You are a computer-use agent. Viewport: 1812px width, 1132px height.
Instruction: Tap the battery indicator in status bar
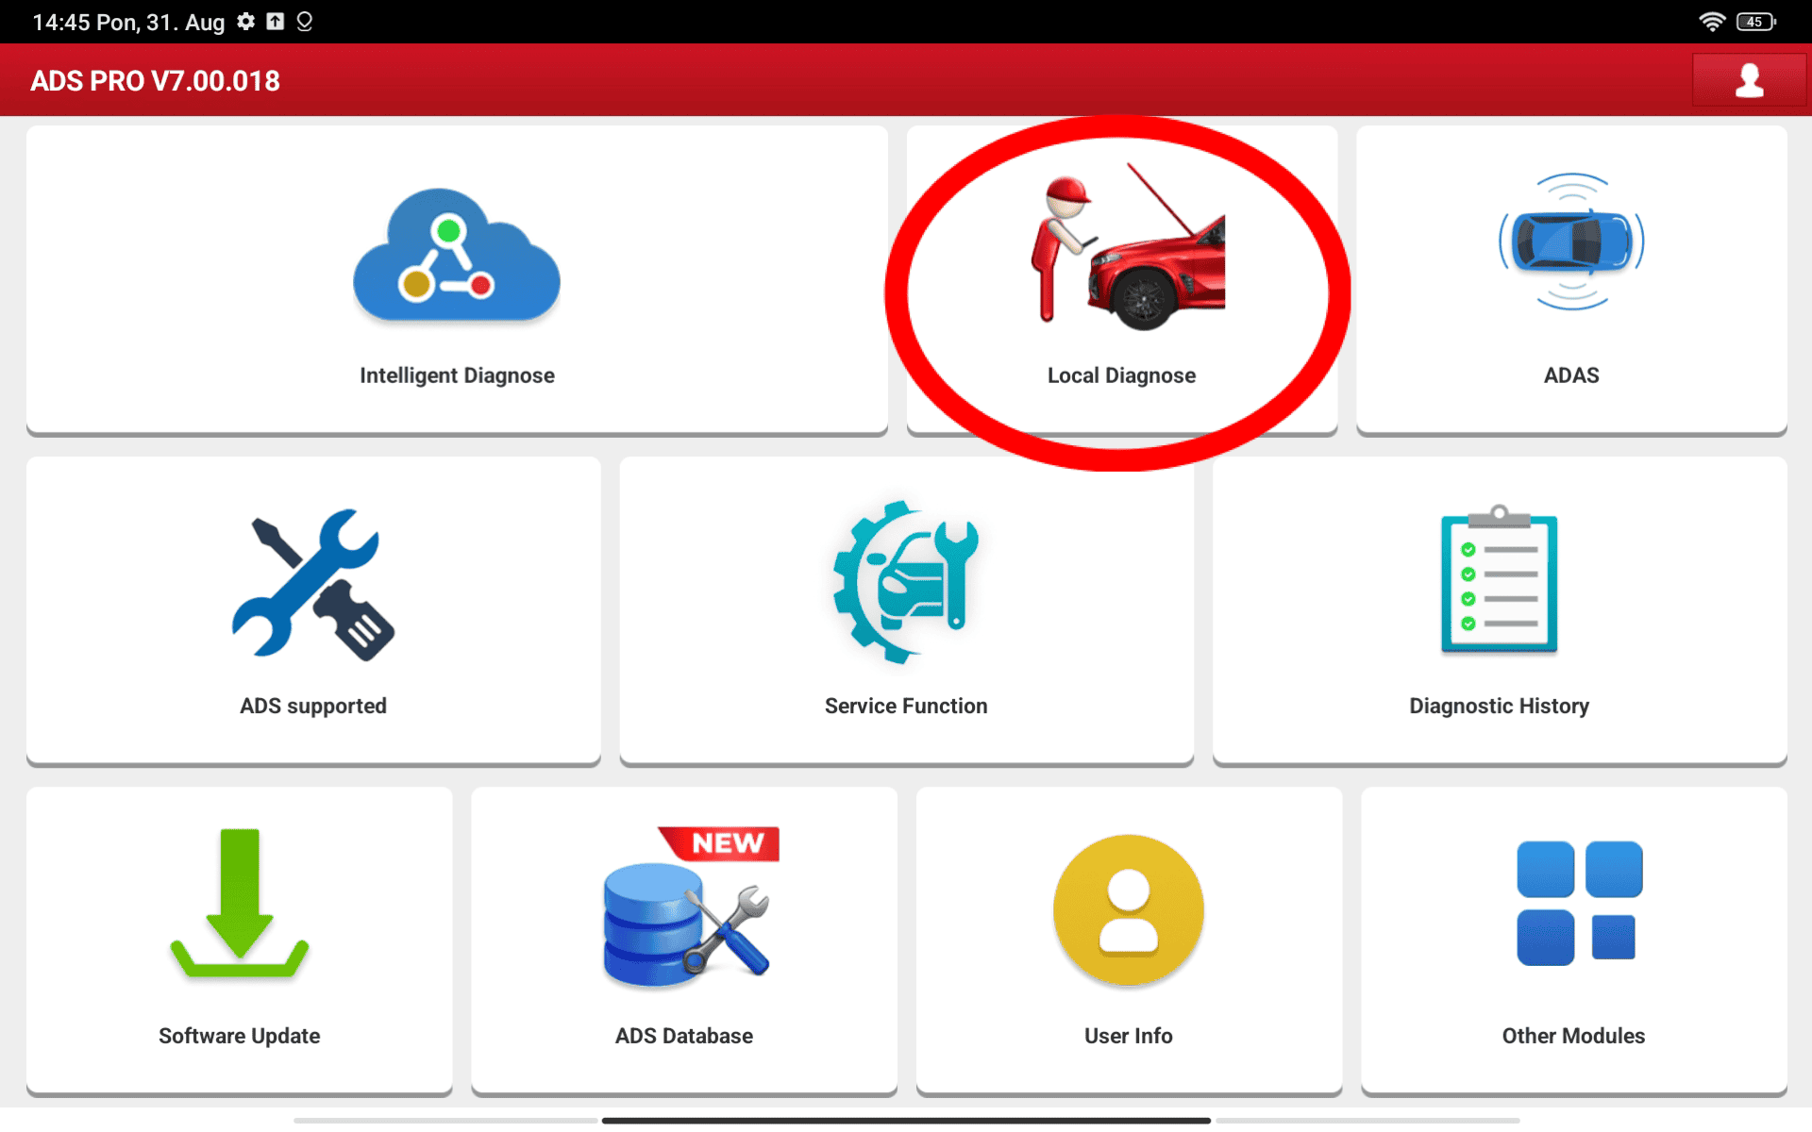point(1755,22)
